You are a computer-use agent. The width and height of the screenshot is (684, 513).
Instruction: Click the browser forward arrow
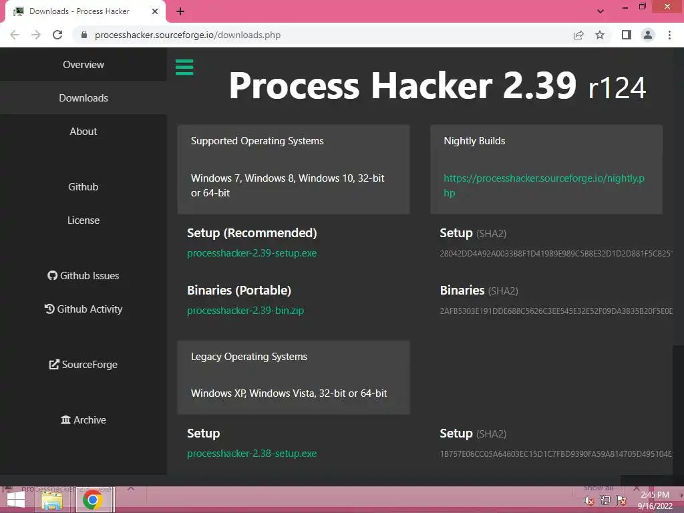[36, 35]
